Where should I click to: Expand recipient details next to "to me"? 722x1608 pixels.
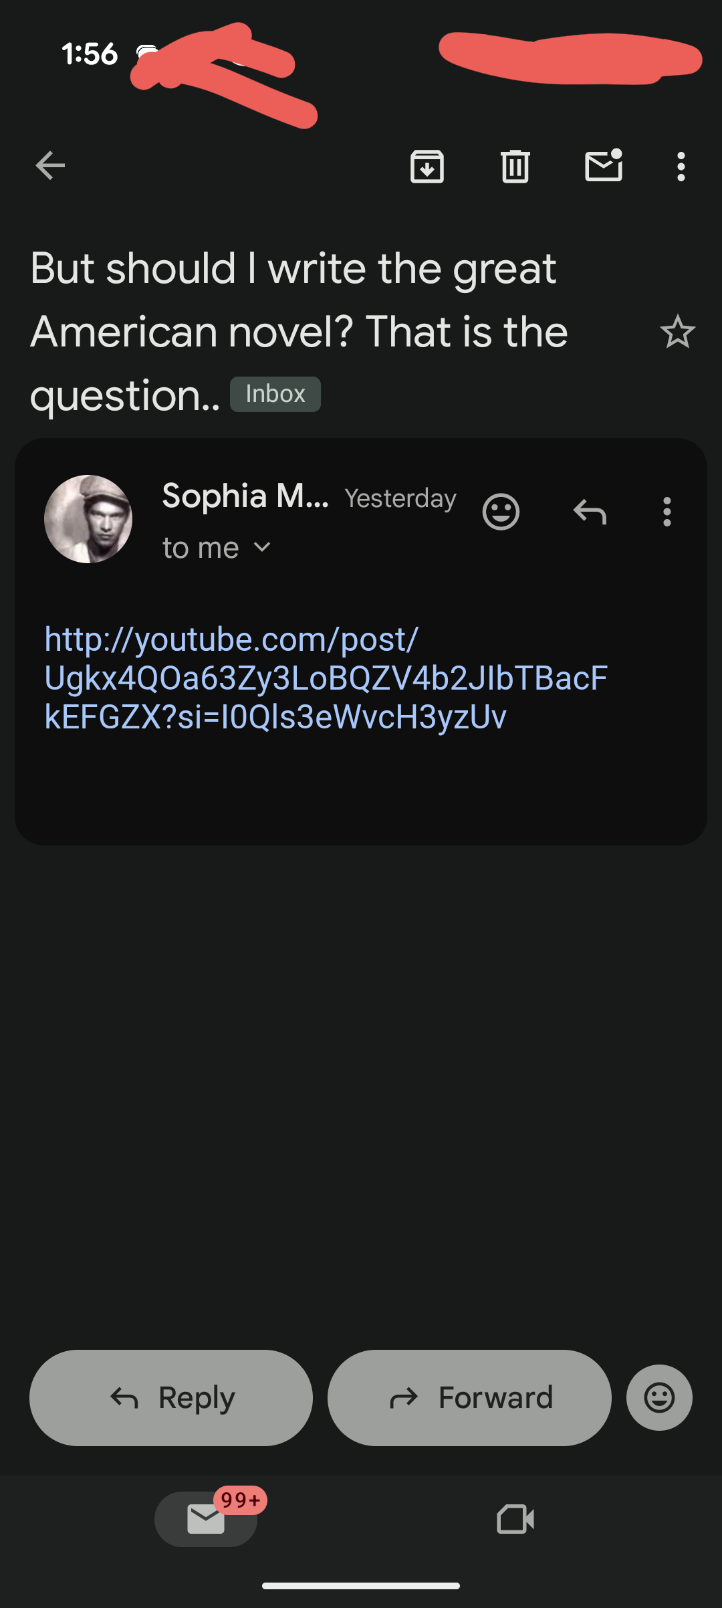click(263, 548)
